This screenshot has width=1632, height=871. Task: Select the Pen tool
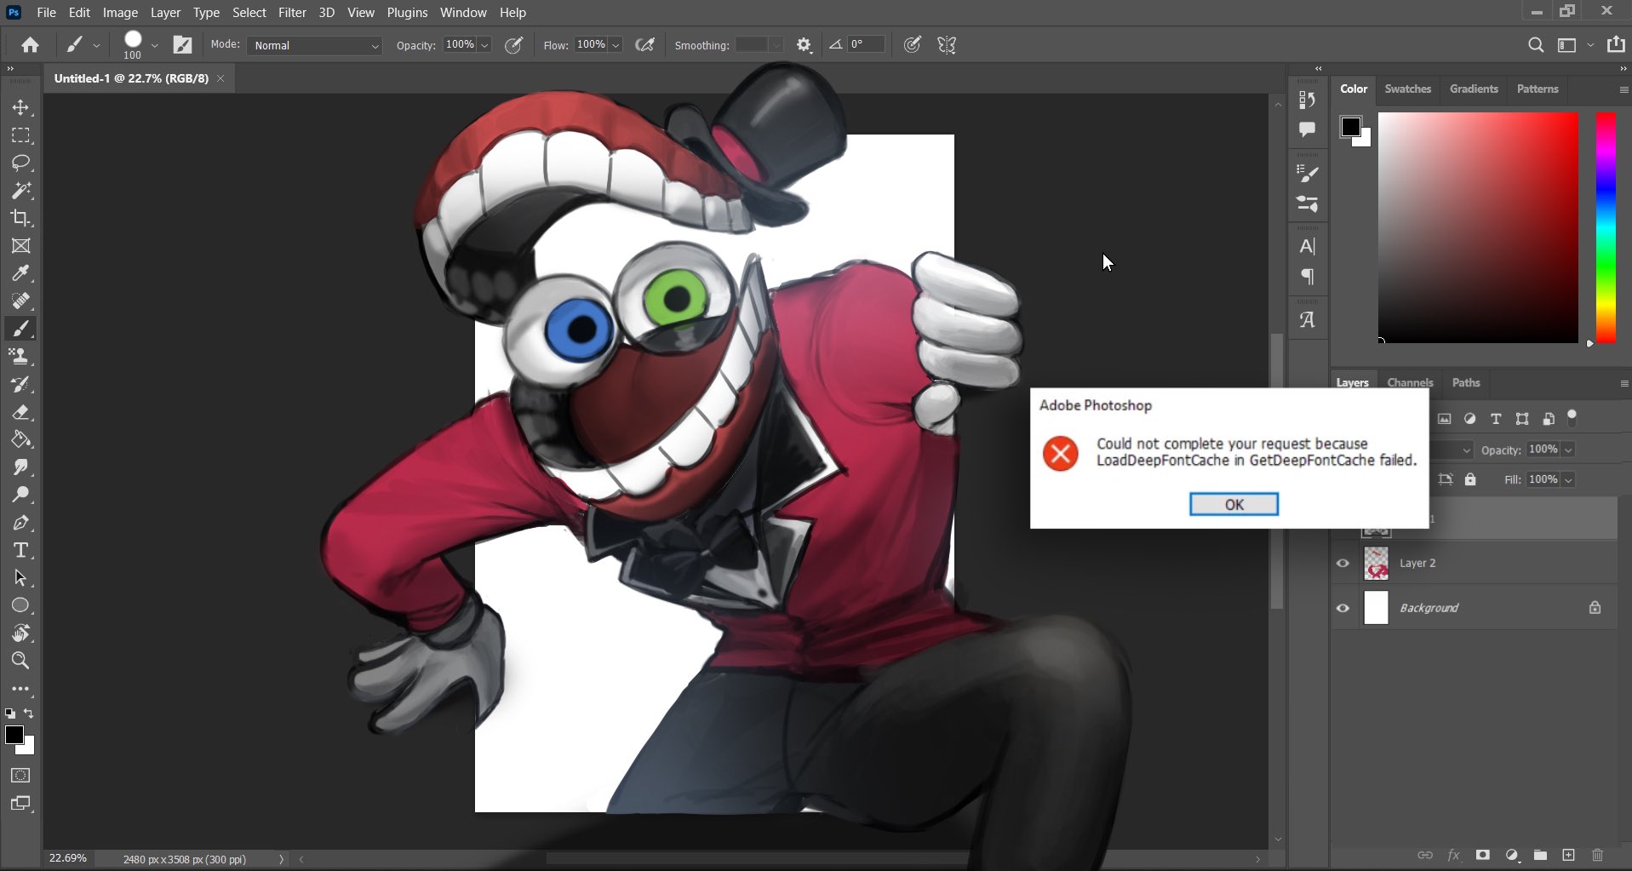click(20, 523)
